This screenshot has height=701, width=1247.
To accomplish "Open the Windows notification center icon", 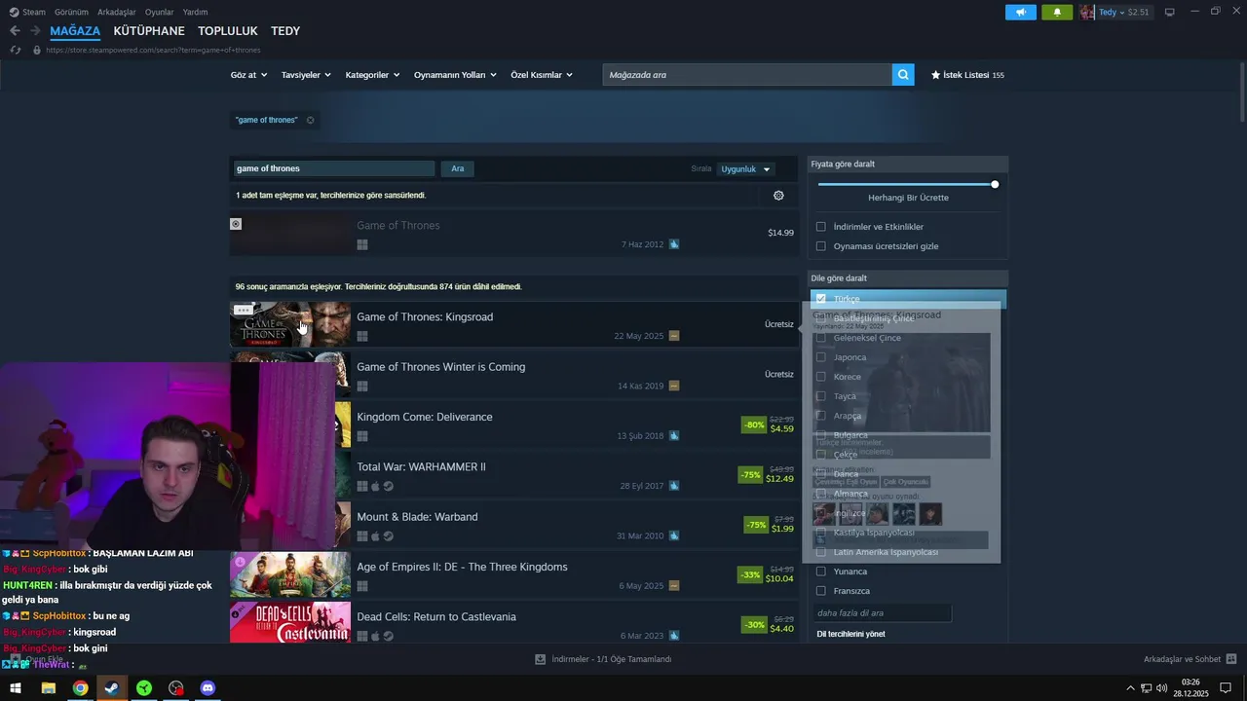I will pyautogui.click(x=1226, y=688).
